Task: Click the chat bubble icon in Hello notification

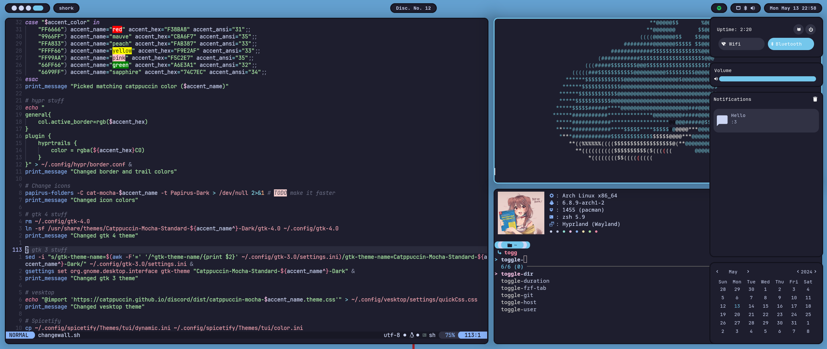Action: pos(722,120)
